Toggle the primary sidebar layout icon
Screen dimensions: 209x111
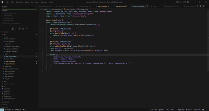click(x=178, y=2)
